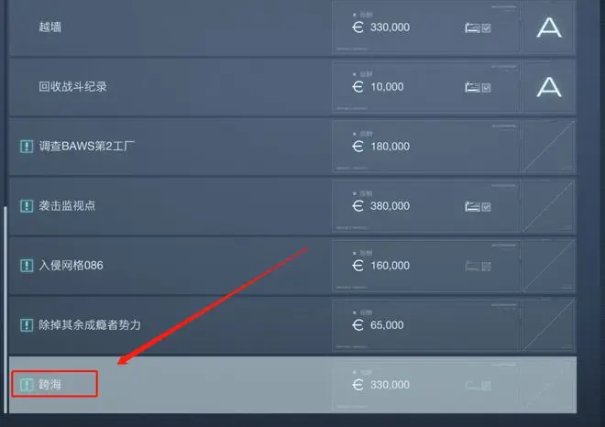Open the 入侵网格086 mission

tap(292, 266)
